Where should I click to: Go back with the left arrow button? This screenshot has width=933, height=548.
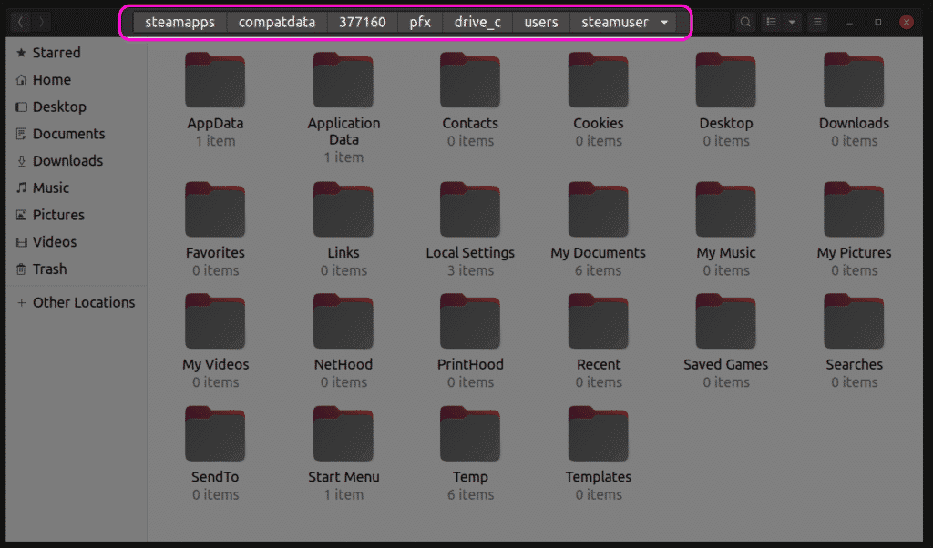(20, 23)
